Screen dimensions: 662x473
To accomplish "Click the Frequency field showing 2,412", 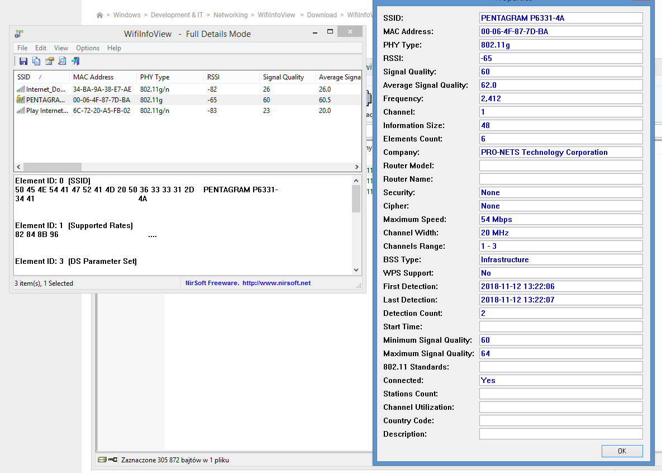I will (x=561, y=98).
